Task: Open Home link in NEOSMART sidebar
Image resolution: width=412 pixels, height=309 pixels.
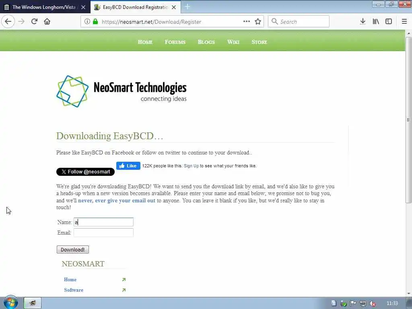Action: 70,280
